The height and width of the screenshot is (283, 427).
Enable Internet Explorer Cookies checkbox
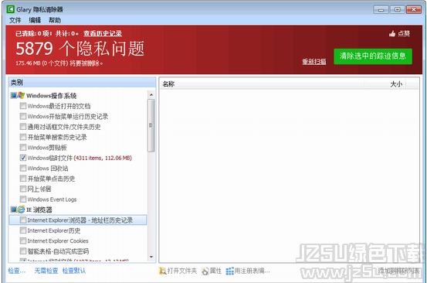(x=23, y=240)
